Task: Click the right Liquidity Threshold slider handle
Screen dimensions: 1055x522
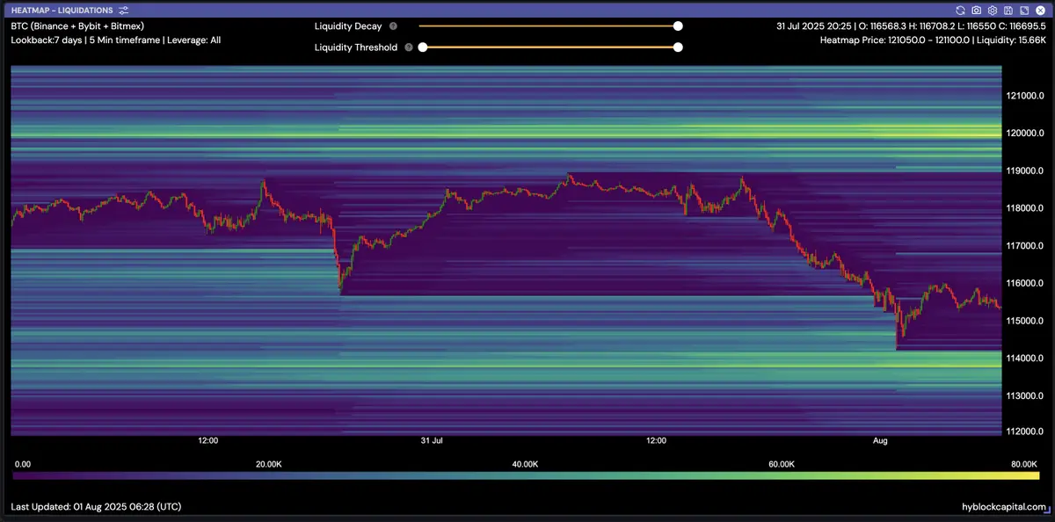Action: pos(678,47)
